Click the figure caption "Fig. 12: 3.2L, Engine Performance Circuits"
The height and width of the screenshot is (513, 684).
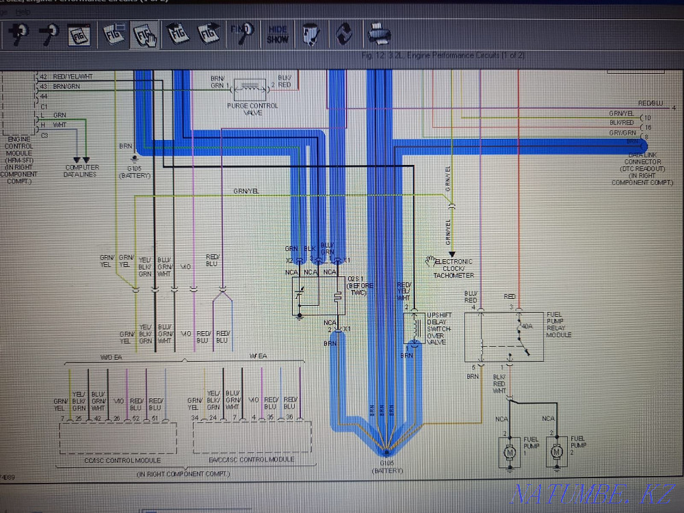coord(443,55)
